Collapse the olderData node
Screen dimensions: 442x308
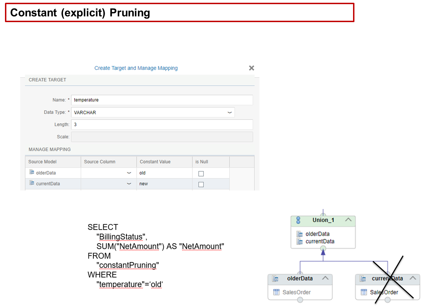325,278
